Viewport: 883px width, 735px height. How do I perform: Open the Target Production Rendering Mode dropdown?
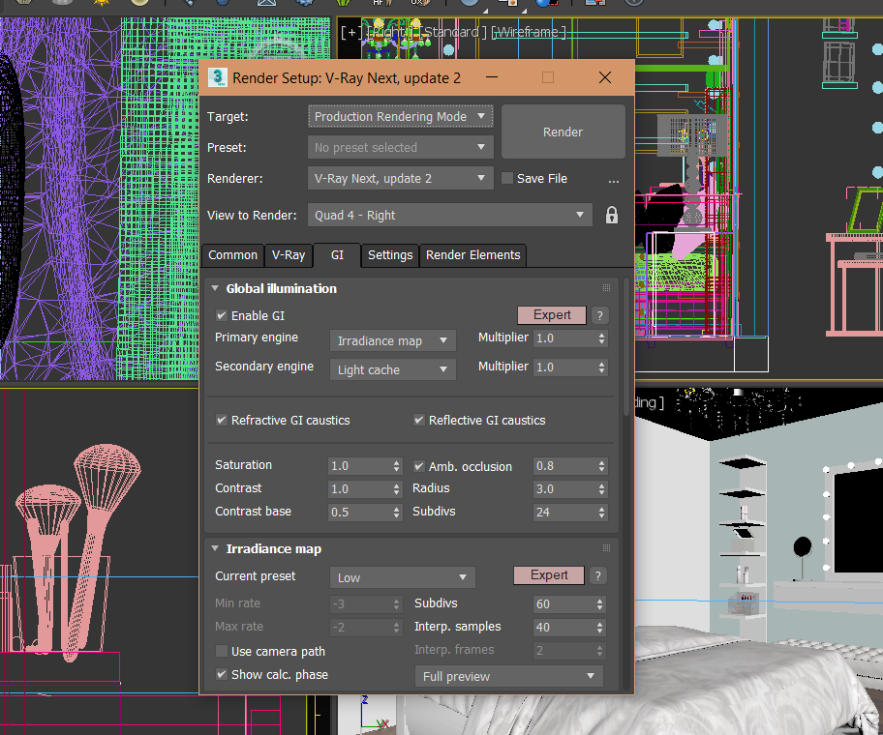401,116
